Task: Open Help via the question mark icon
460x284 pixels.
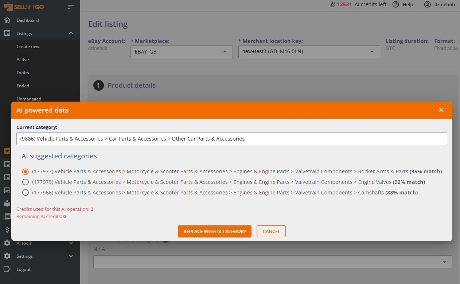Action: coord(396,4)
